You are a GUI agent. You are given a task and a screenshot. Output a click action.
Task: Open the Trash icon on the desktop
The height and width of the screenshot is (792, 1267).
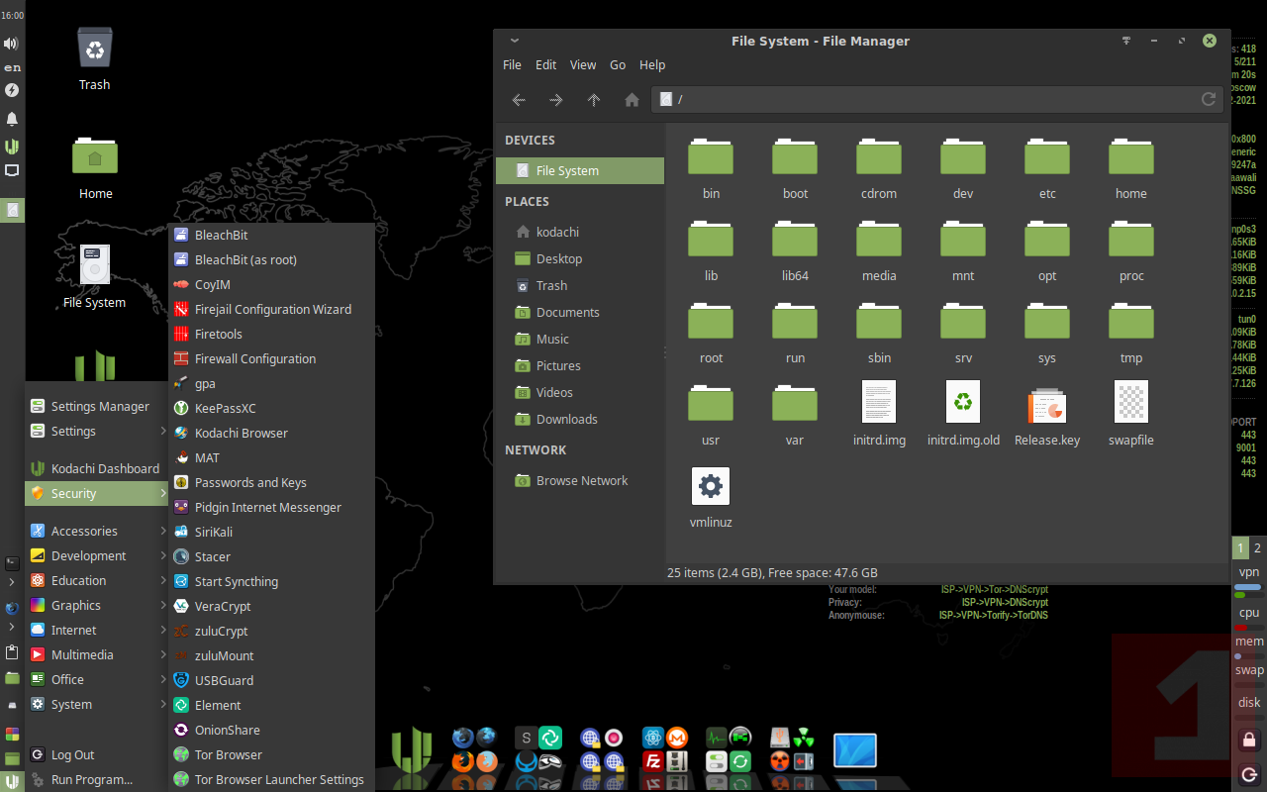coord(95,49)
